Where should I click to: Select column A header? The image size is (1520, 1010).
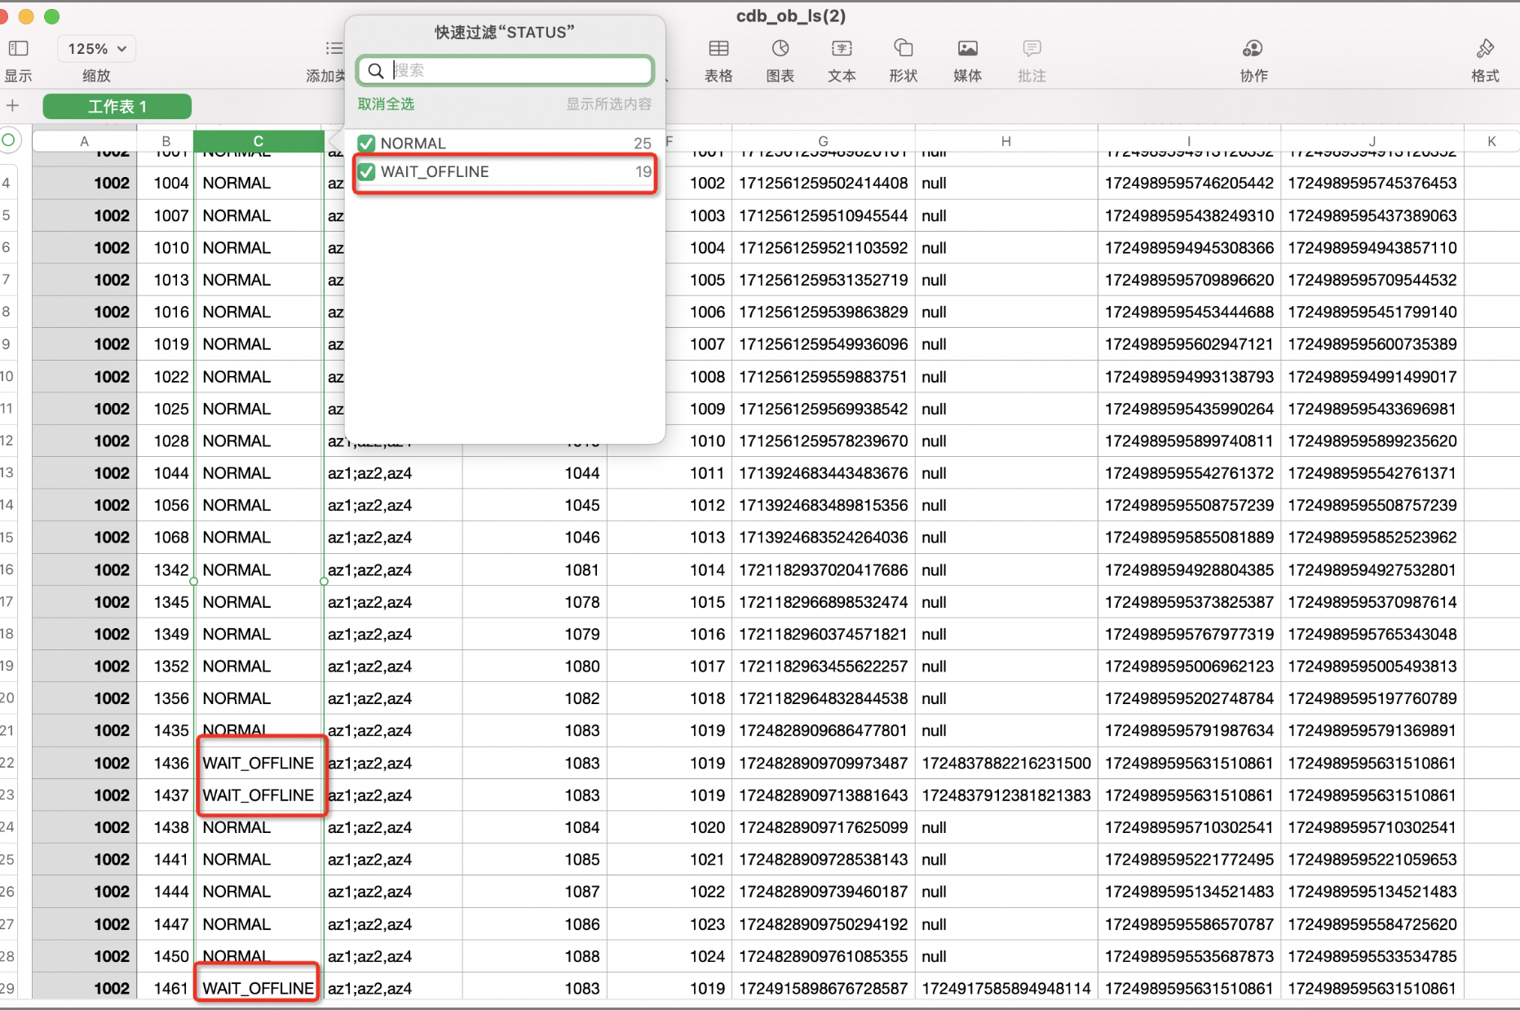click(84, 141)
